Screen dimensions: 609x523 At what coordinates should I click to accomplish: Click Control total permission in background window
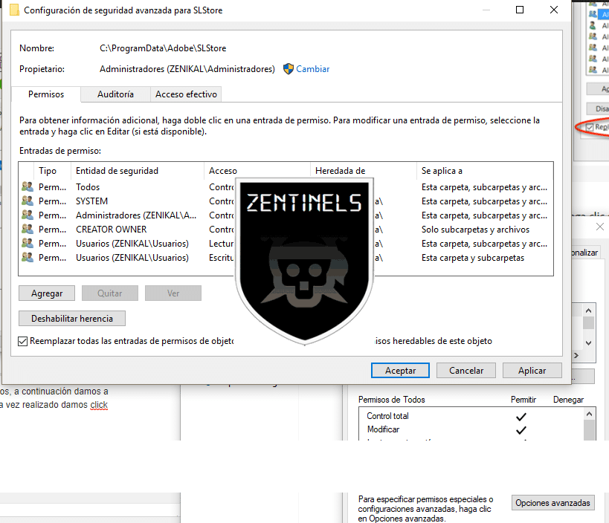[387, 416]
